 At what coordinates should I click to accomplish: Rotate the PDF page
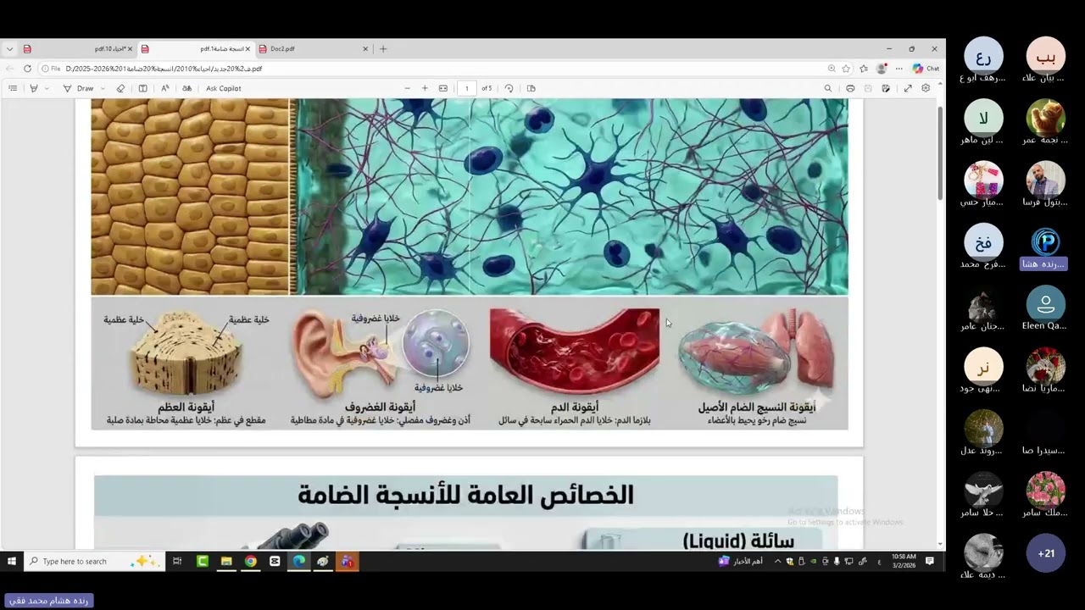509,88
